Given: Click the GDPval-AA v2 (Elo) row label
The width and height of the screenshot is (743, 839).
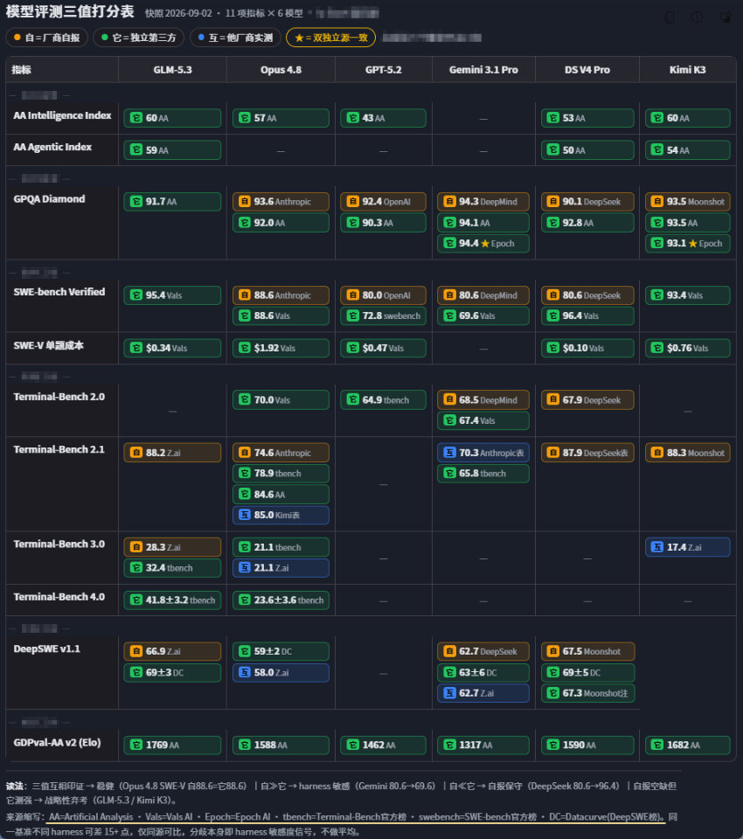Looking at the screenshot, I should click(x=57, y=743).
